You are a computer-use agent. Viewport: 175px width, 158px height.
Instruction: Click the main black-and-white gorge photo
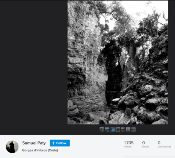[118, 62]
